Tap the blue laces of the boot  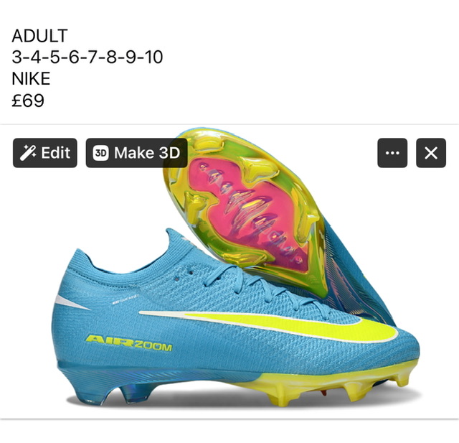click(x=263, y=286)
